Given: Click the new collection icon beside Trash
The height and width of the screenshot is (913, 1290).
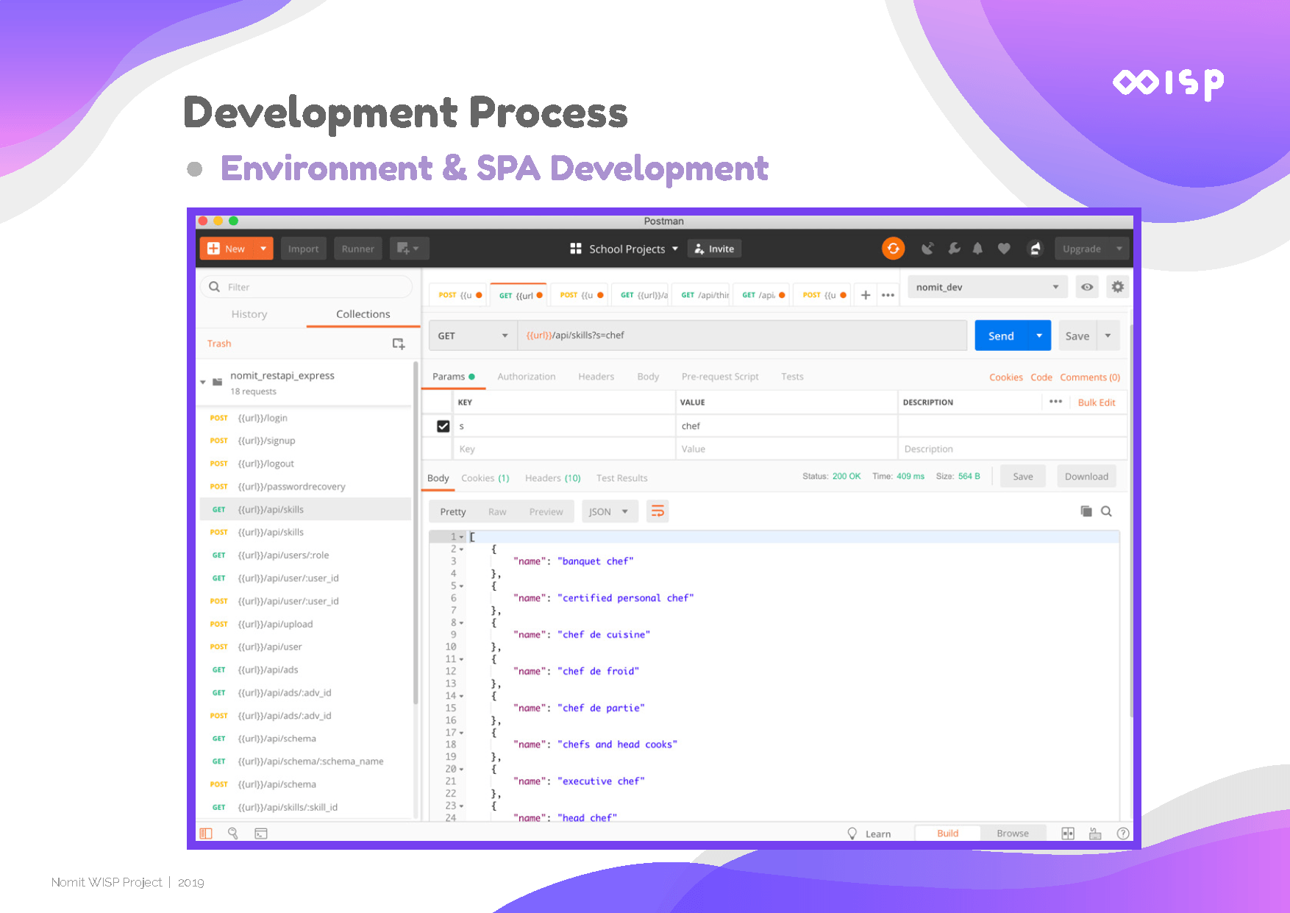Looking at the screenshot, I should [x=398, y=344].
